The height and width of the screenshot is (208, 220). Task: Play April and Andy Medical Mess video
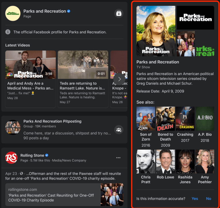tap(30, 65)
